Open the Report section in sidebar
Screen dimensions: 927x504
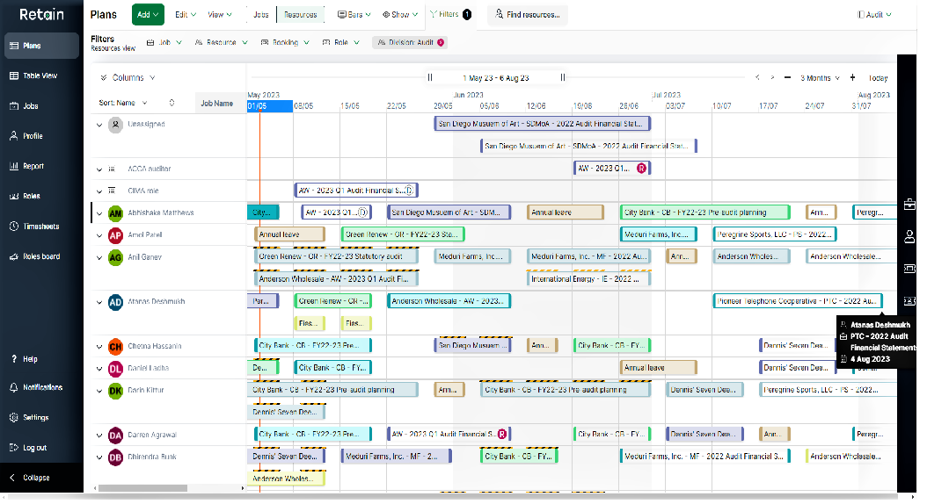pos(33,166)
